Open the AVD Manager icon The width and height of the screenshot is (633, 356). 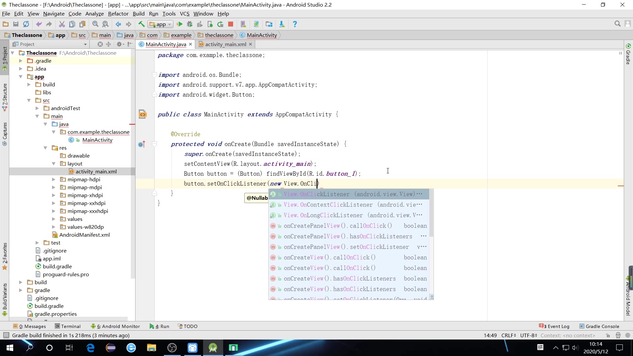point(243,24)
